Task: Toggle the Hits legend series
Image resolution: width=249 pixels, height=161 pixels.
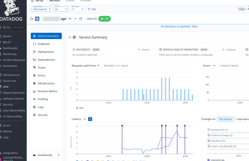Action: tap(79, 108)
